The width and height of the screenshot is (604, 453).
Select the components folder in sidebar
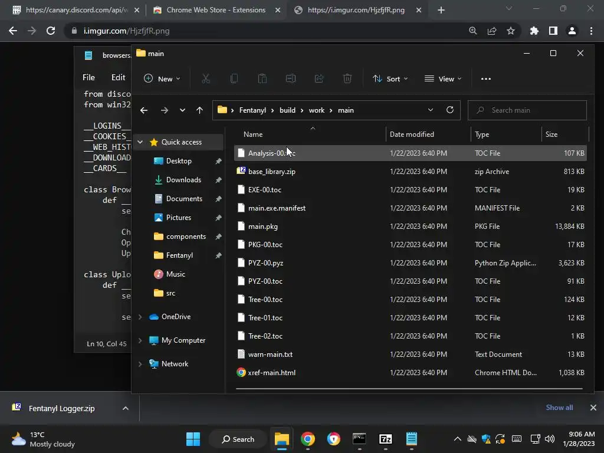(186, 237)
